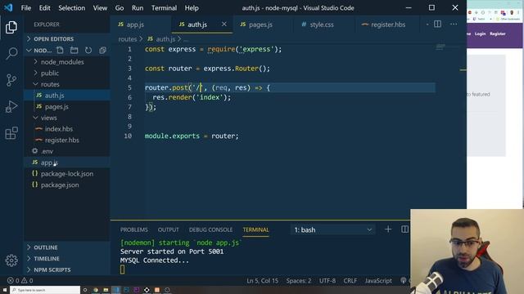The width and height of the screenshot is (524, 294).
Task: Create a new file in explorer
Action: (x=60, y=51)
